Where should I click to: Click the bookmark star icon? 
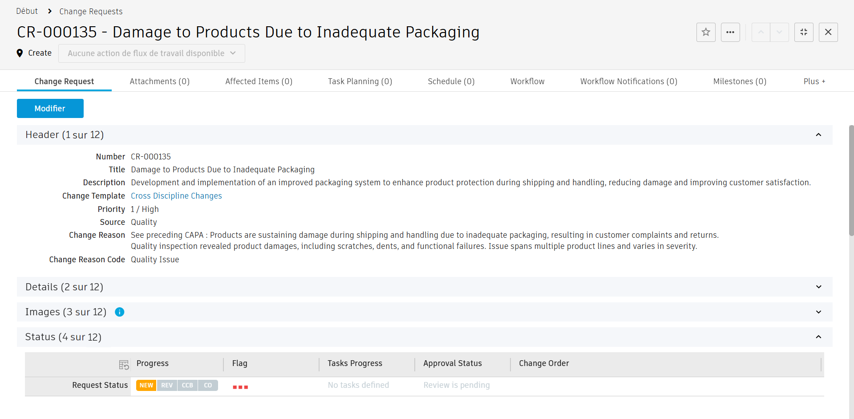pos(706,32)
